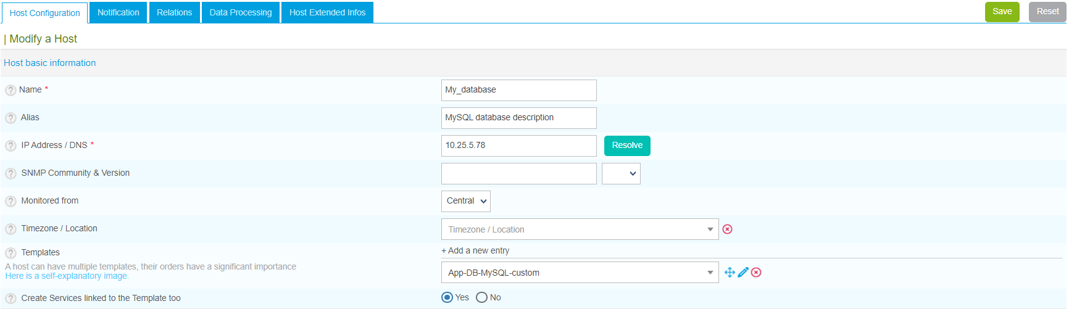Click the SNMP Community text field
The width and height of the screenshot is (1069, 309).
(518, 174)
